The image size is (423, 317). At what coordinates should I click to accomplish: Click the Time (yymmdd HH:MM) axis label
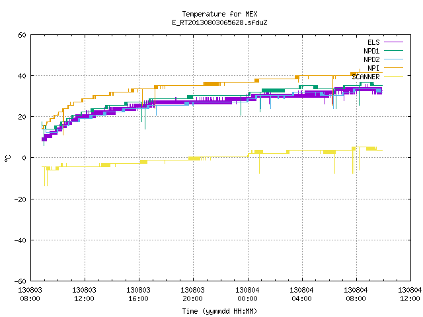[x=219, y=311]
